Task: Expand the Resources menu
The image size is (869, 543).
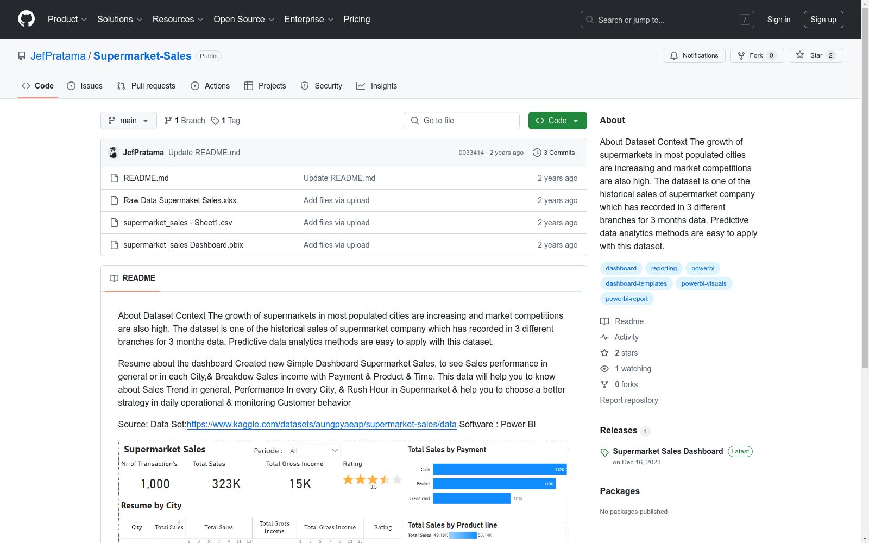Action: [178, 20]
